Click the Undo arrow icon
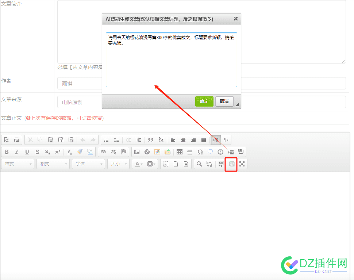 pos(83,140)
